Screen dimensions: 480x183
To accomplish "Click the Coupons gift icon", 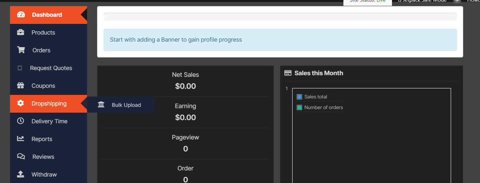I will click(21, 86).
